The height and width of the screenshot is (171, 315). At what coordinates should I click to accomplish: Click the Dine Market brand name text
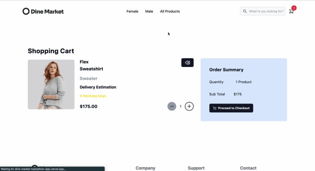click(x=47, y=12)
